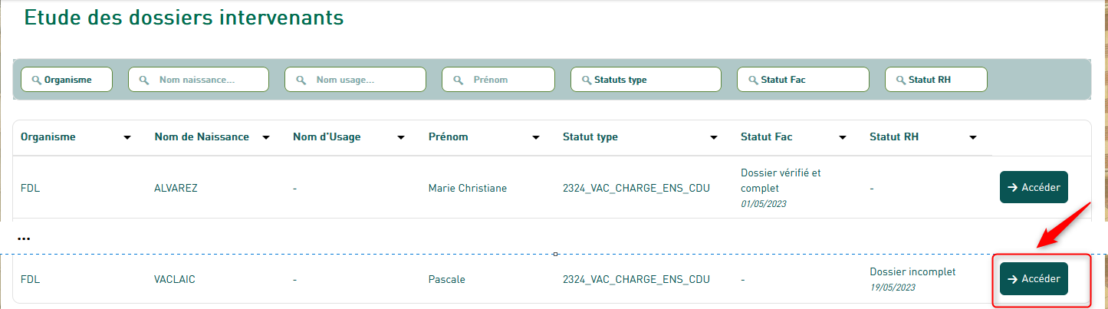Viewport: 1108px width, 309px height.
Task: Open the Statut RH filter
Action: pos(935,80)
